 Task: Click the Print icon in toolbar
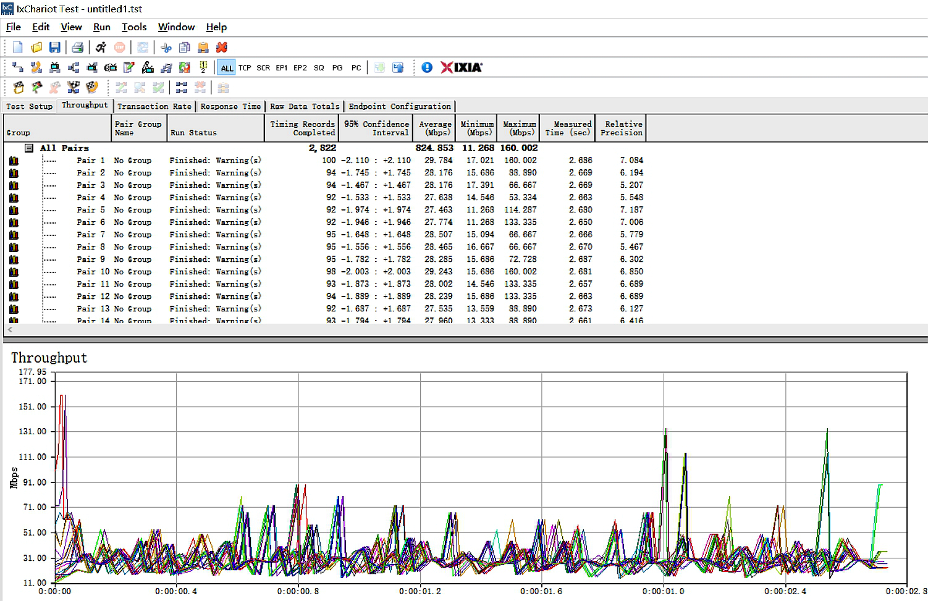[77, 48]
